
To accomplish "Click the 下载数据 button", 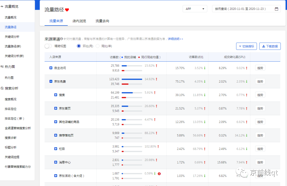I will (x=270, y=46).
